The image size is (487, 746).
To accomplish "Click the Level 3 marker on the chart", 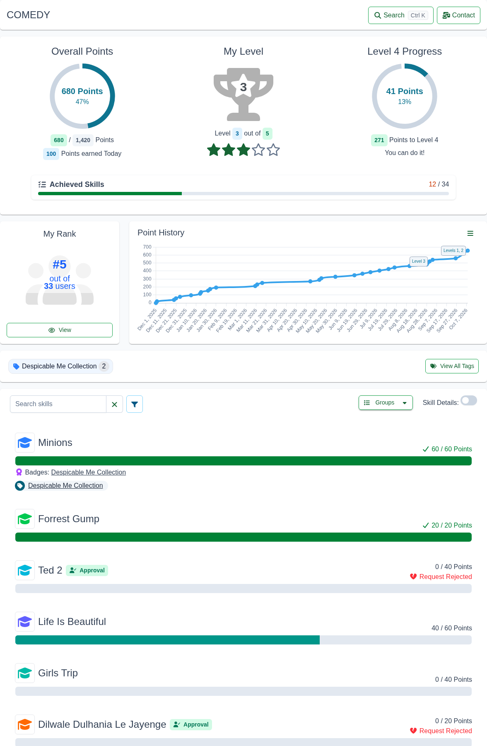I will (418, 262).
